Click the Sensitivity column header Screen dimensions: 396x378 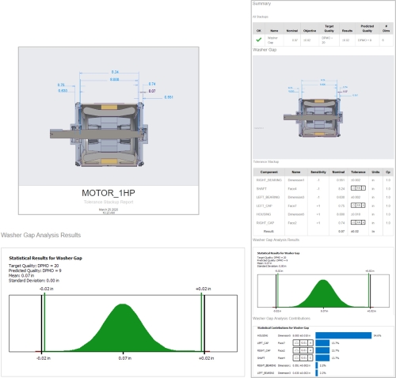point(318,172)
